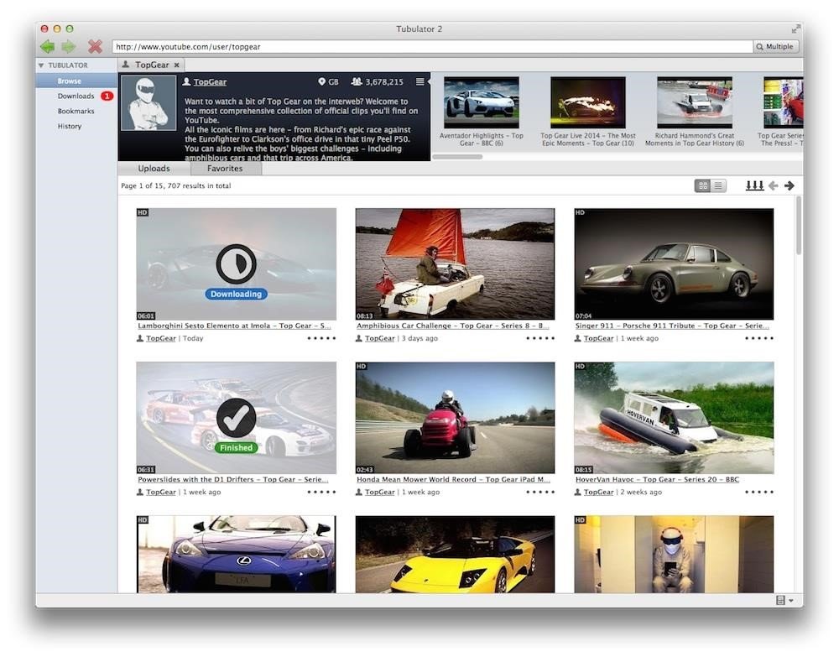The height and width of the screenshot is (657, 839).
Task: Open Honda Mean Mower World Record title
Action: click(x=453, y=479)
